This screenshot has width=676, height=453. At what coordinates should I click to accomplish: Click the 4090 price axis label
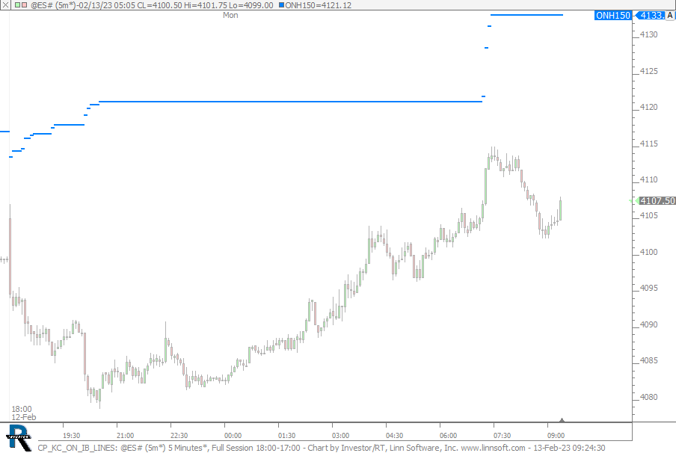649,324
